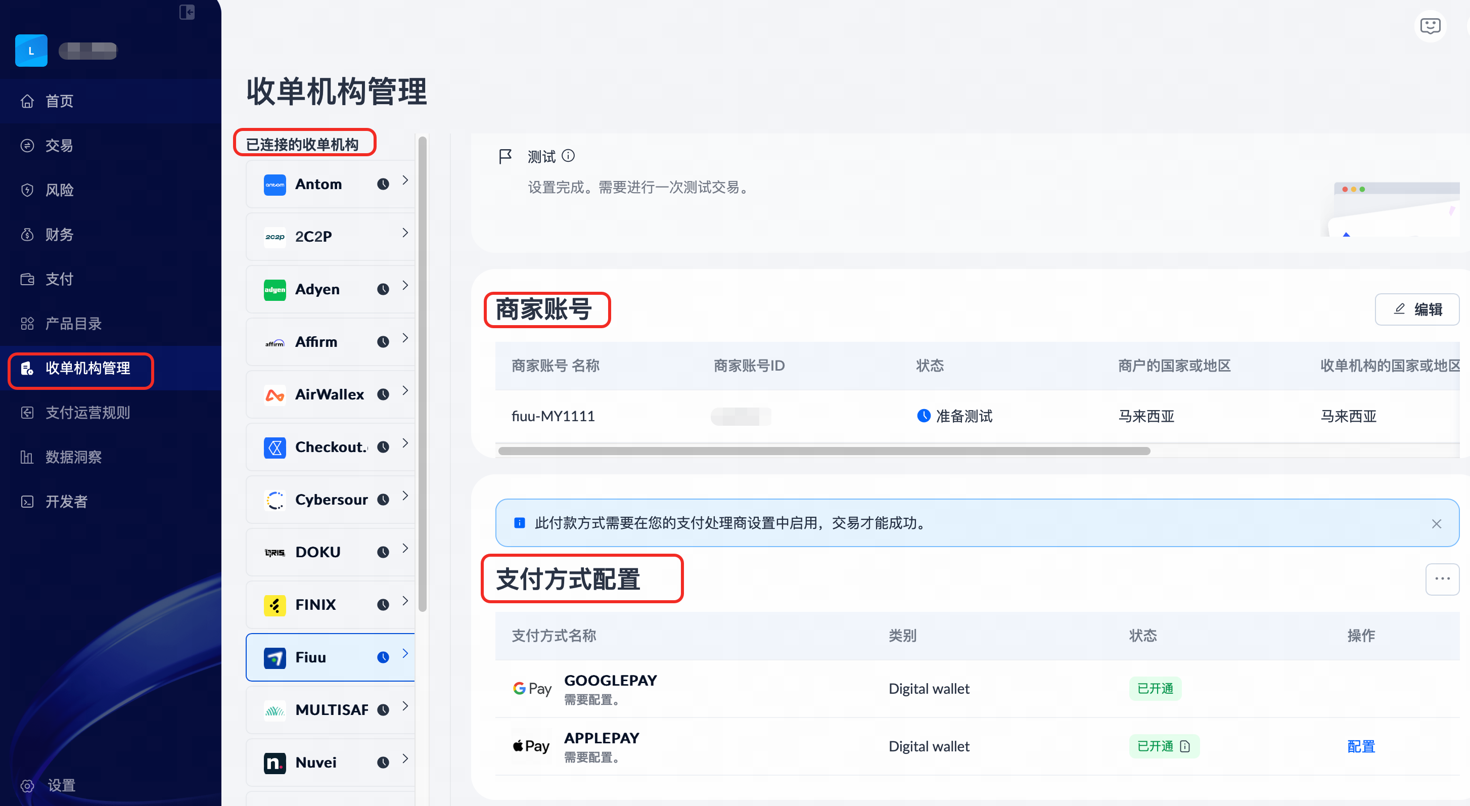Click the vertical scrollbar of acquirer list
This screenshot has width=1470, height=806.
pyautogui.click(x=422, y=374)
